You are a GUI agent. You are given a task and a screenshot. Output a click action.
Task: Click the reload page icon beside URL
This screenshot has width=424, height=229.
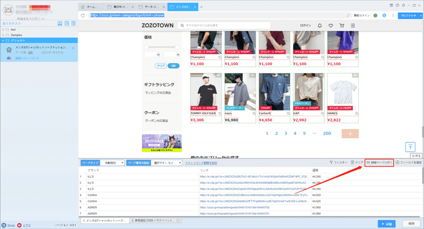coord(83,15)
